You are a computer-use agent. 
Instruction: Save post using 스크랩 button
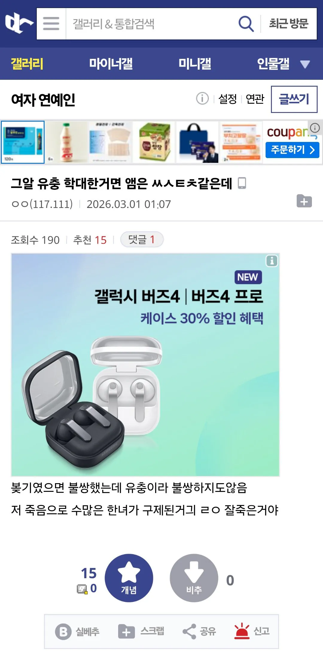click(141, 631)
